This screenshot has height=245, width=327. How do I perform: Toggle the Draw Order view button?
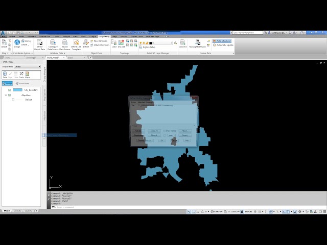(22, 84)
